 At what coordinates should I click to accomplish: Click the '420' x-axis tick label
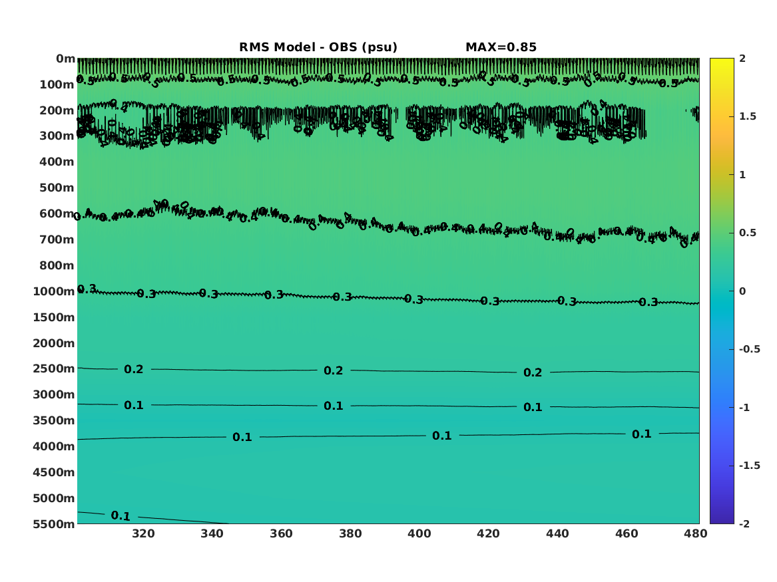click(x=488, y=533)
